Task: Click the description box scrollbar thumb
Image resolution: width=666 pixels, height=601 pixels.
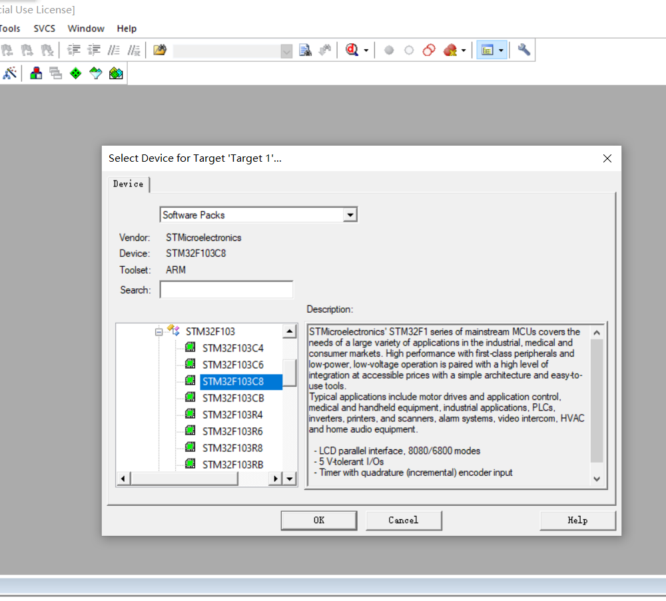Action: click(597, 401)
